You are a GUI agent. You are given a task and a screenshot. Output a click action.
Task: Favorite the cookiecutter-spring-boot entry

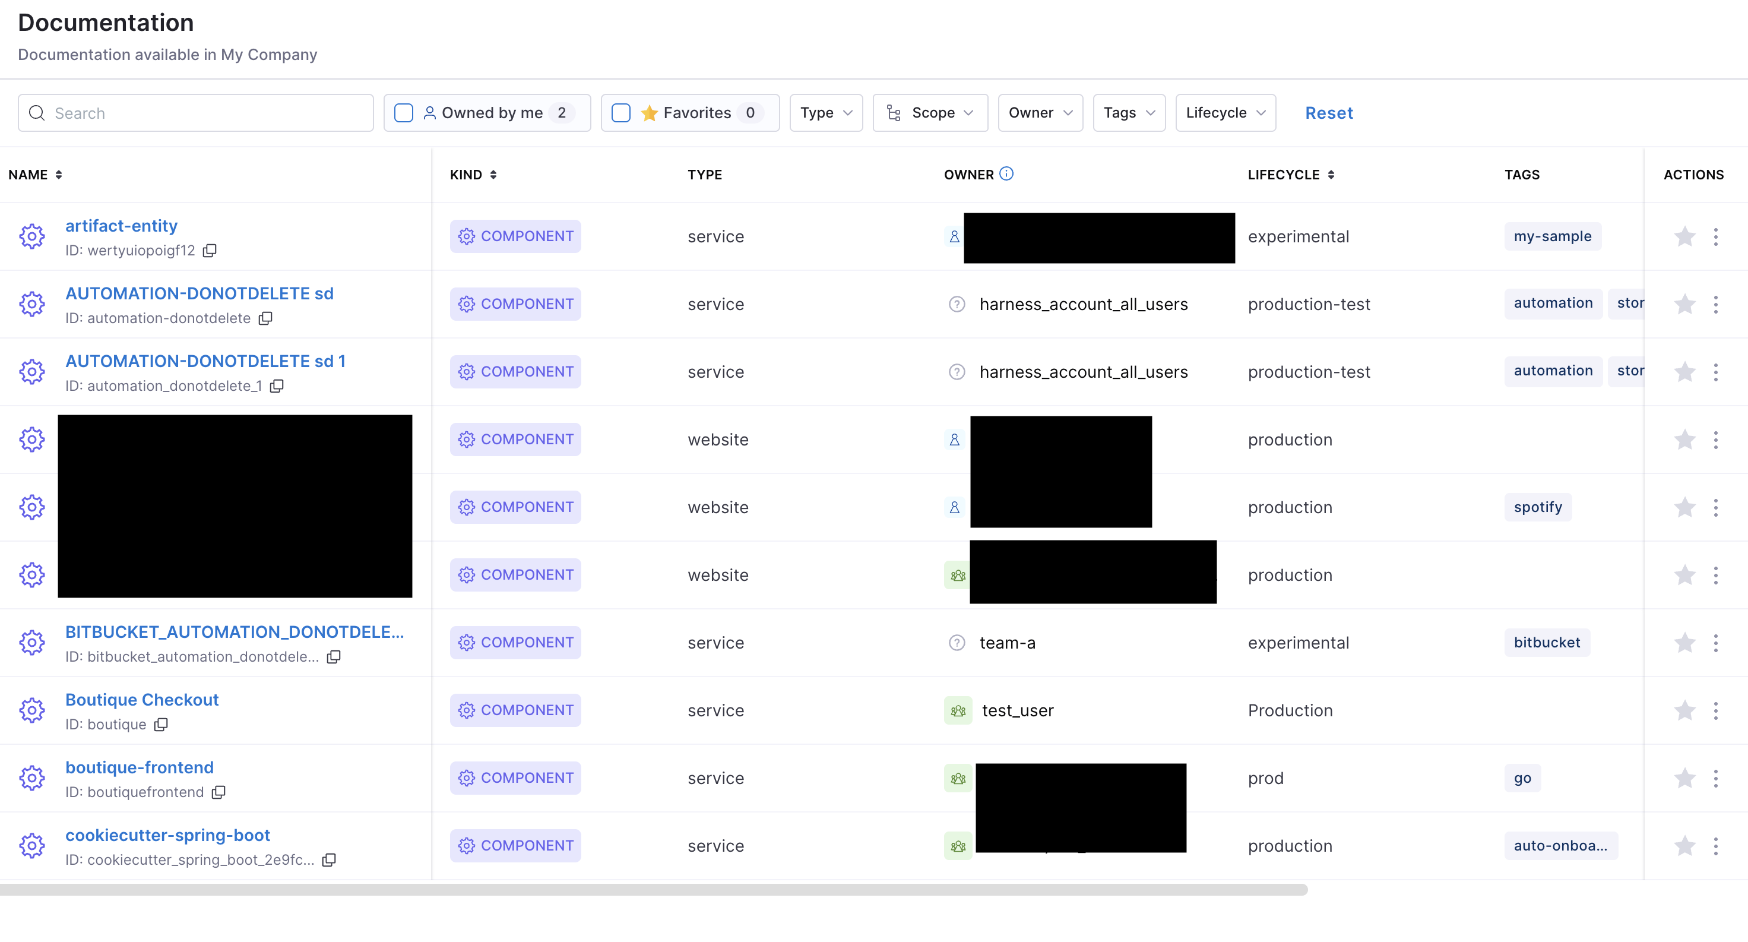[x=1684, y=846]
